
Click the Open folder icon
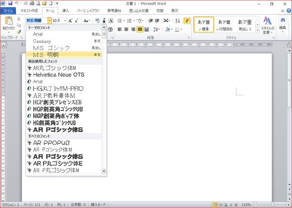coord(44,3)
